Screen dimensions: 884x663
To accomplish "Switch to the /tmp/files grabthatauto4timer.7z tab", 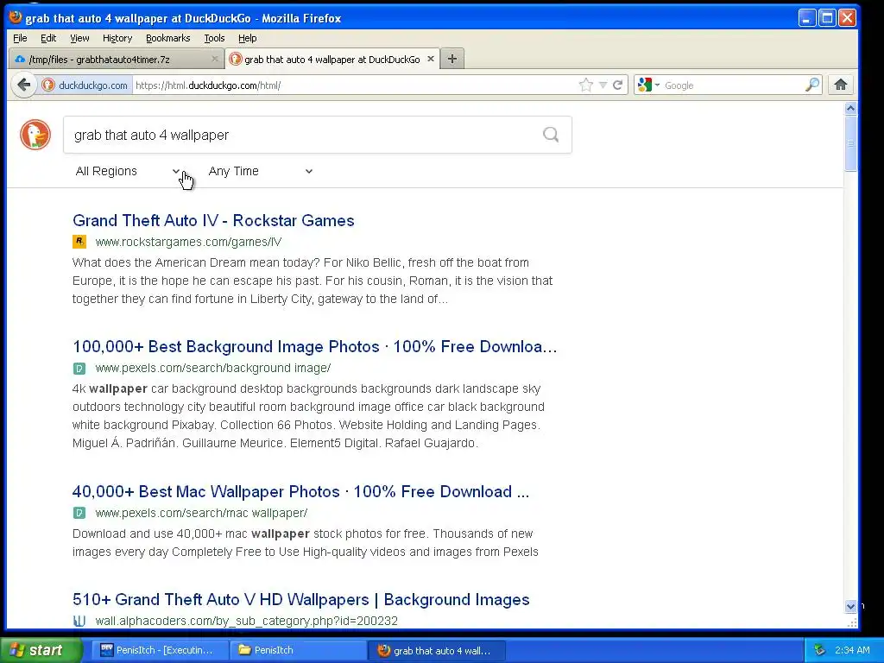I will coord(116,60).
